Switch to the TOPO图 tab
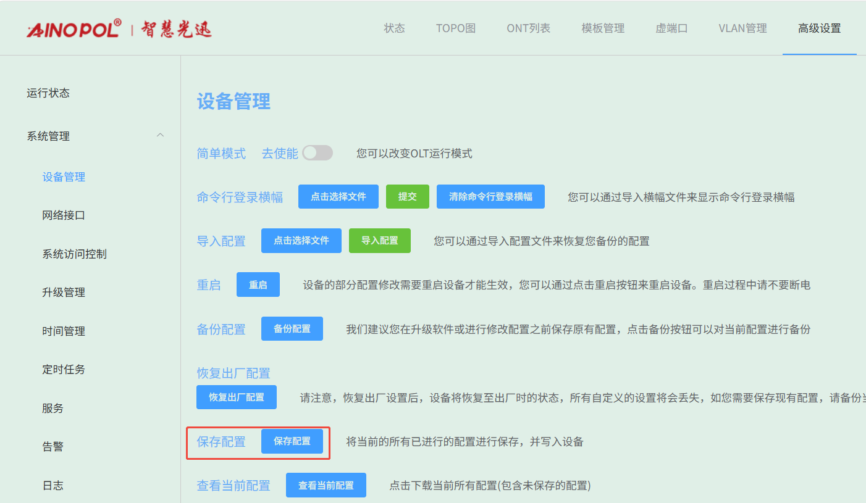 pyautogui.click(x=456, y=28)
